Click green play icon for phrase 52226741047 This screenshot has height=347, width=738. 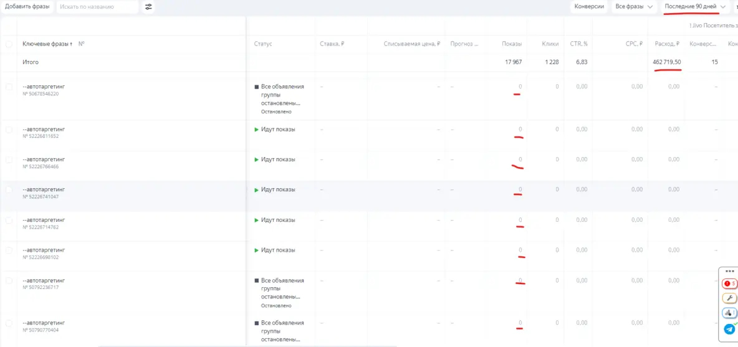(257, 190)
